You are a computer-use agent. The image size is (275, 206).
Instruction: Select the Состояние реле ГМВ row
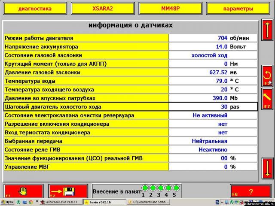point(131,150)
